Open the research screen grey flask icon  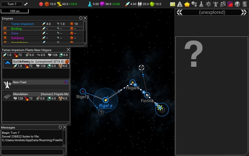(x=202, y=4)
